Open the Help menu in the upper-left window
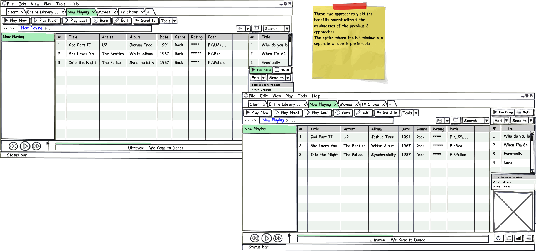Viewport: 536px width, 251px height. point(75,4)
